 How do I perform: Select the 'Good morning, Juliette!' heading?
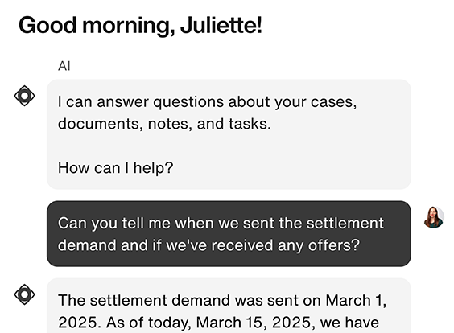pyautogui.click(x=140, y=26)
